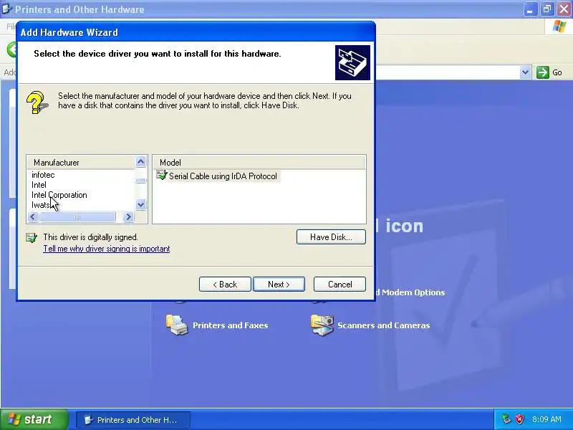Screen dimensions: 573x430
Task: Click manufacturer list scroll left arrow
Action: click(x=33, y=217)
